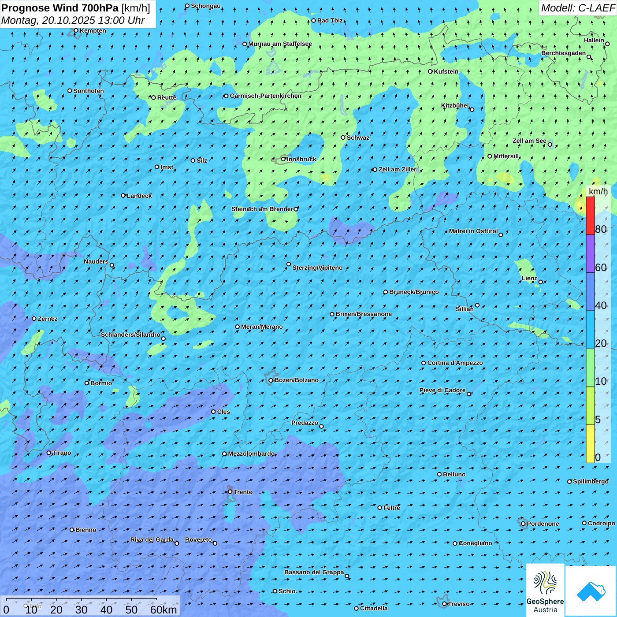Click the Kufstein label
617x617 pixels.
click(446, 71)
